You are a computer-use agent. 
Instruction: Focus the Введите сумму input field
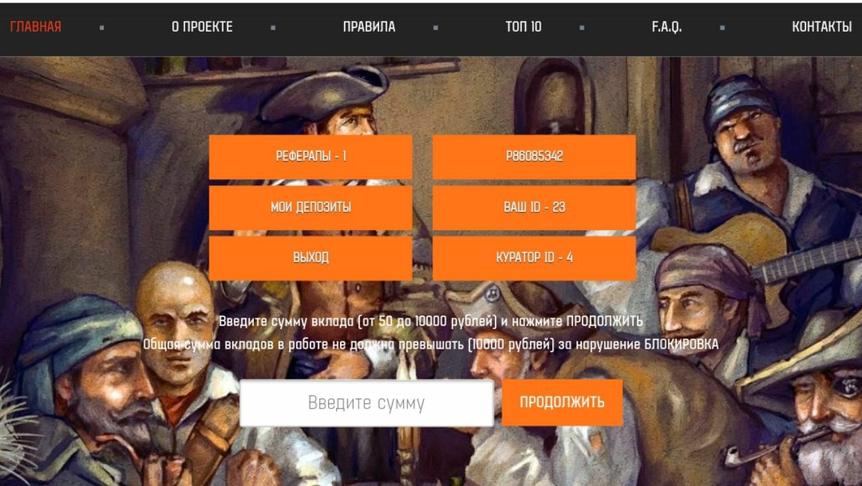click(x=366, y=403)
